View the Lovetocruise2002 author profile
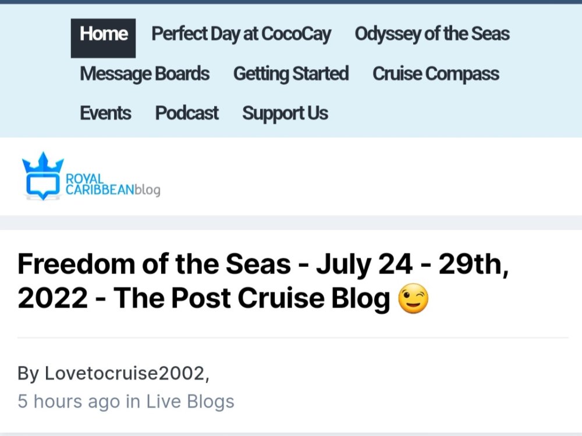The height and width of the screenshot is (436, 582). coord(125,373)
